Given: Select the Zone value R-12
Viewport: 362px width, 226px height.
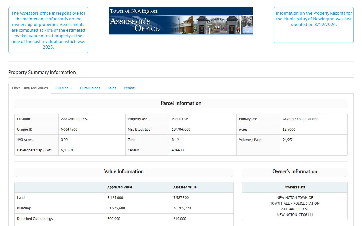Looking at the screenshot, I should [x=175, y=140].
